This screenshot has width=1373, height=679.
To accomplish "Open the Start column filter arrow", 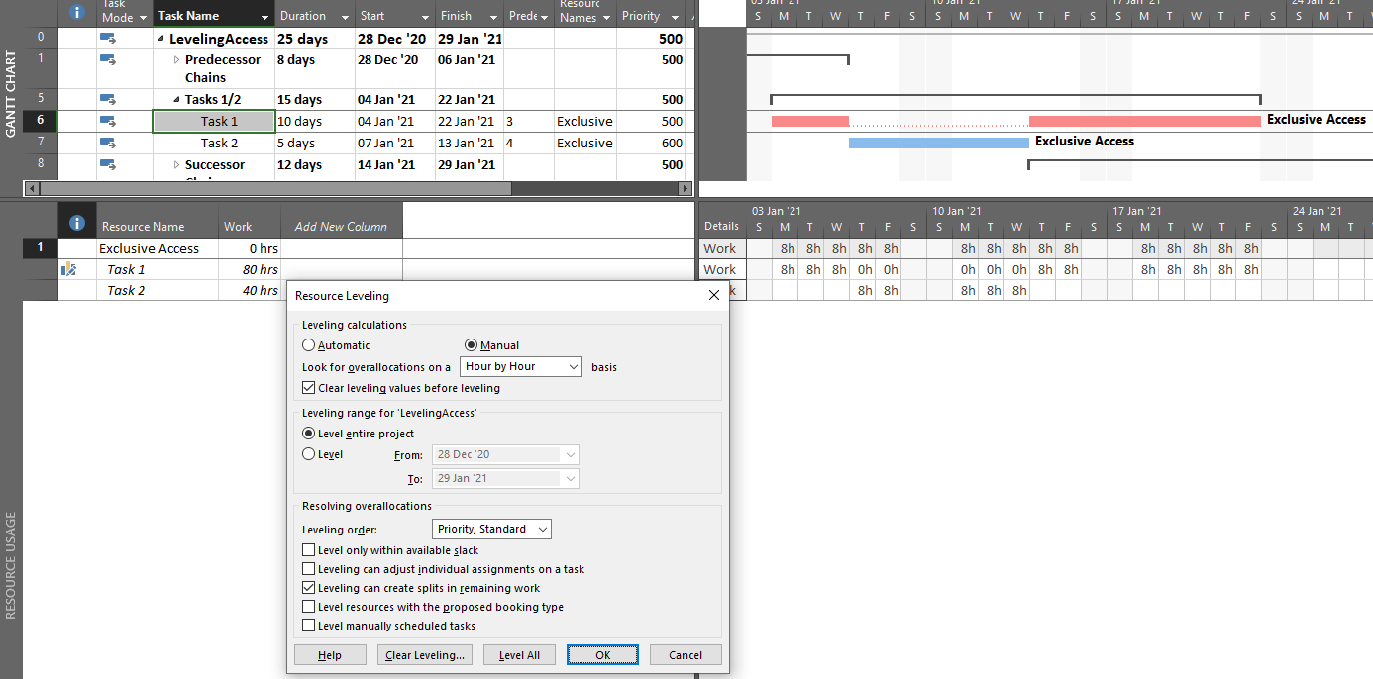I will coord(425,17).
